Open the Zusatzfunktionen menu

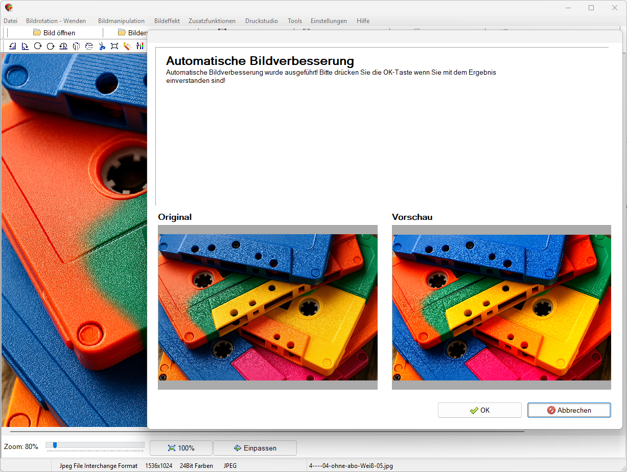[212, 21]
